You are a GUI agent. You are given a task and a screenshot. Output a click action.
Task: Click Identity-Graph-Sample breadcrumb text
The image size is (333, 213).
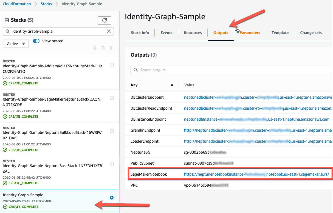82,4
